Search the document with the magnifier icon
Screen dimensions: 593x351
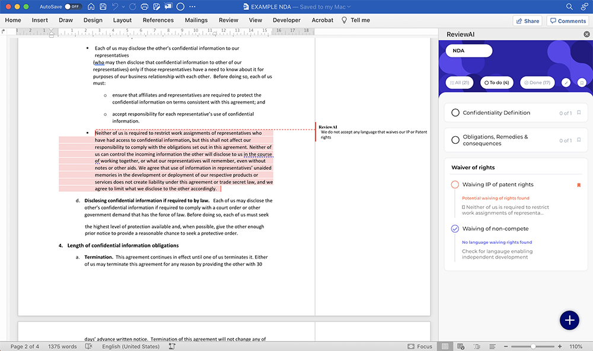coord(569,7)
